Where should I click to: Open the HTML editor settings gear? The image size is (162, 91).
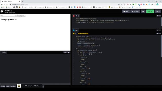pyautogui.click(x=157, y=16)
